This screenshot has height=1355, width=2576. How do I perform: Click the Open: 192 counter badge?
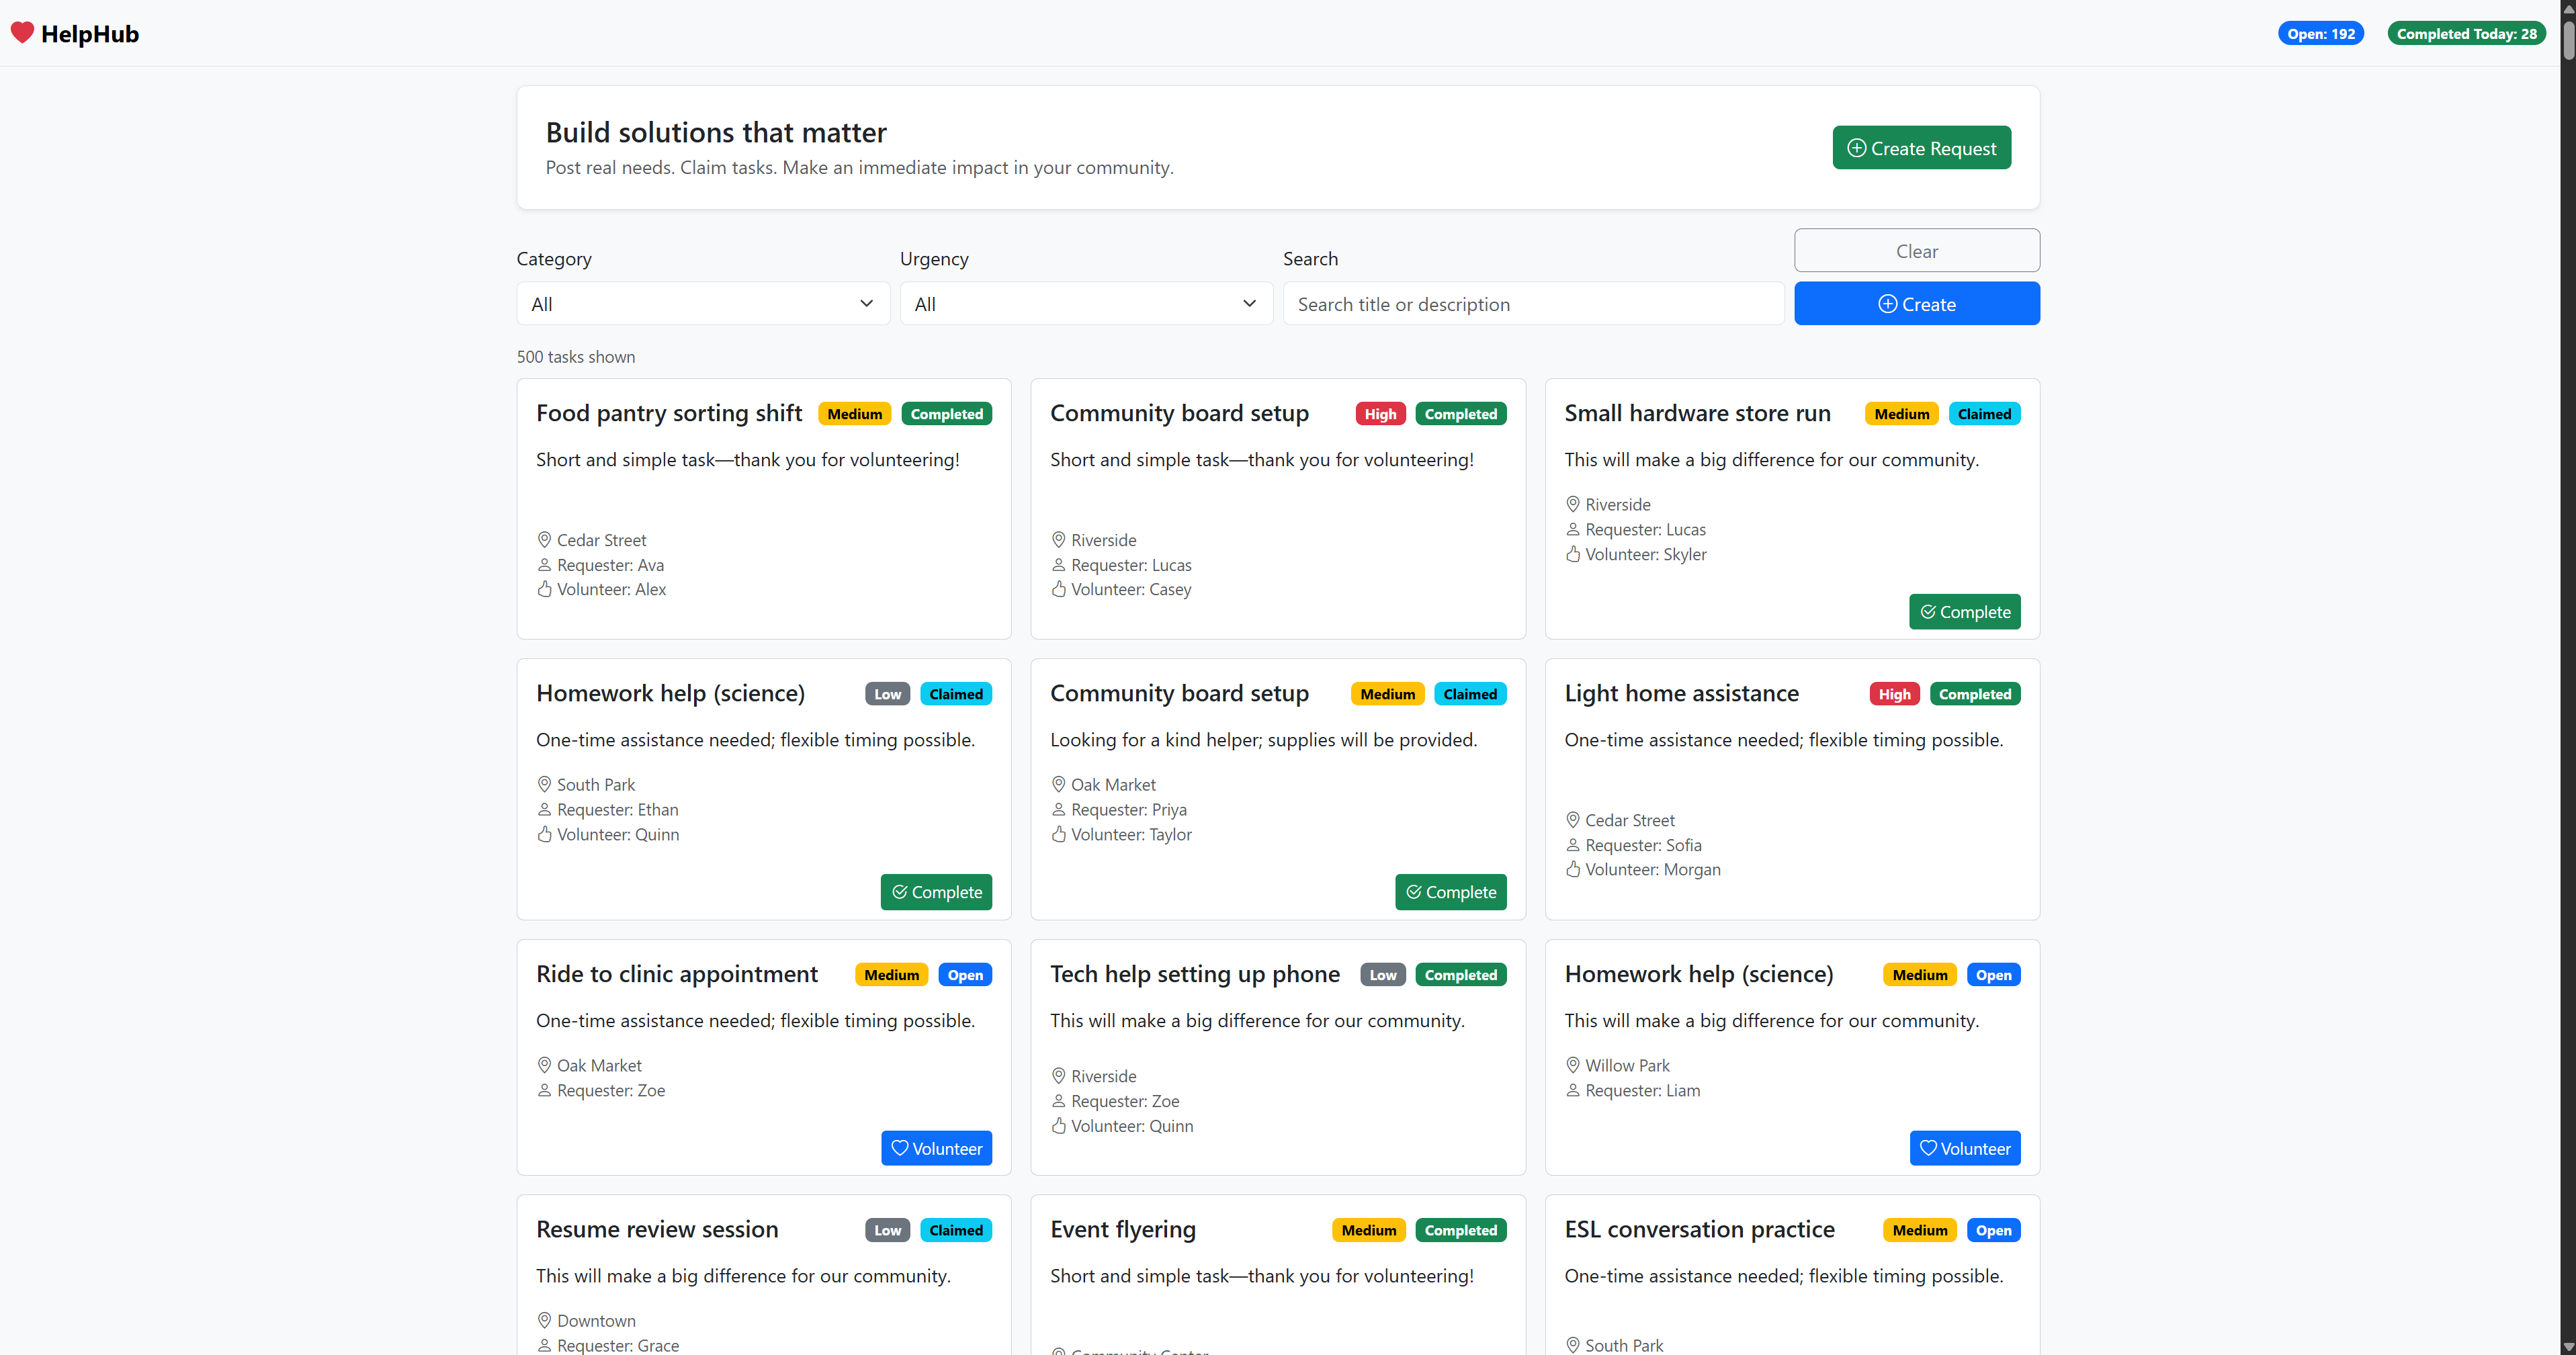[x=2320, y=33]
